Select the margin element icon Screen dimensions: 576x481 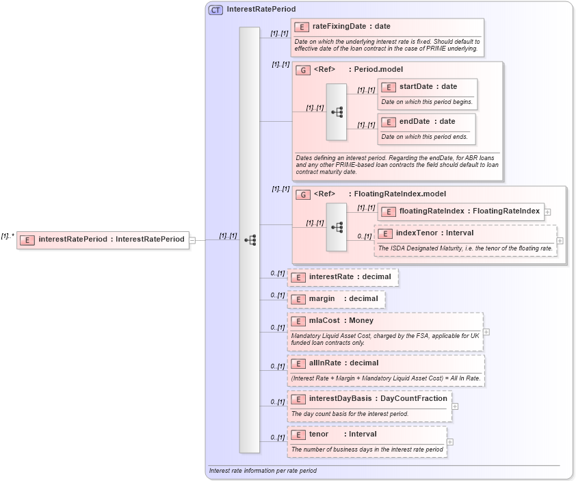tap(298, 299)
